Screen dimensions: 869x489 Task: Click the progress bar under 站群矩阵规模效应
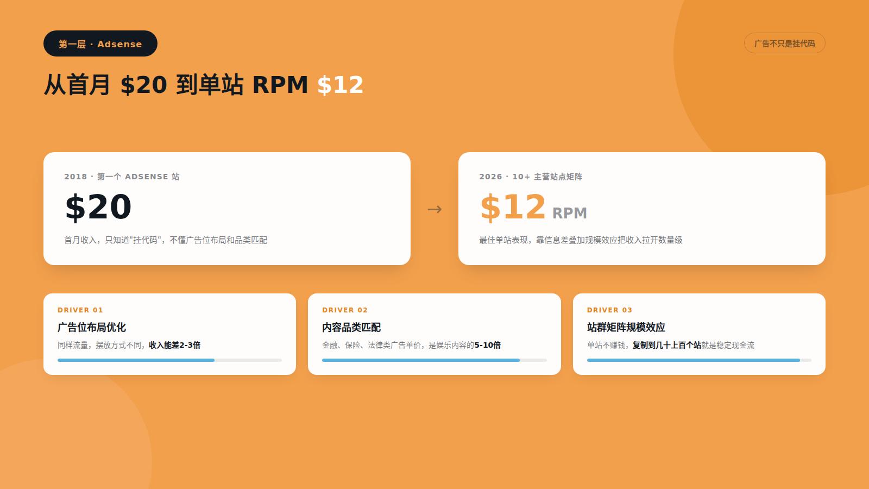[x=699, y=360]
